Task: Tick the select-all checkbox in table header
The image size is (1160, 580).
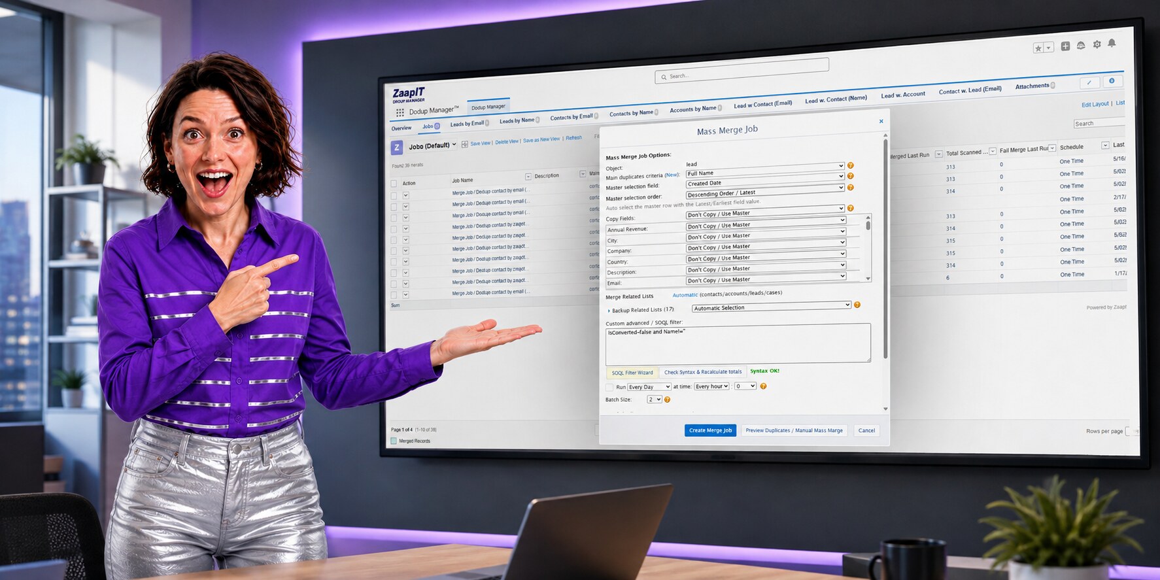Action: [394, 184]
